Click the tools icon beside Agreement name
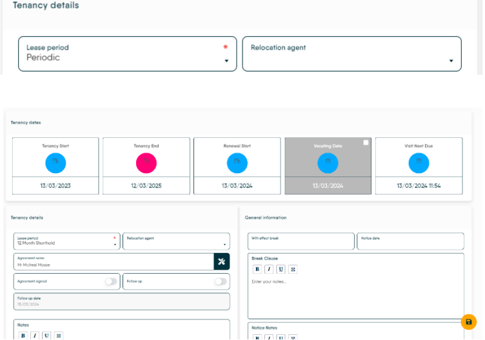The height and width of the screenshot is (340, 485). (221, 261)
